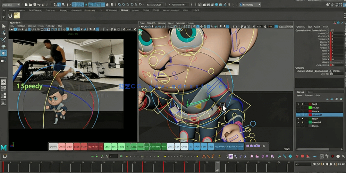Image resolution: width=346 pixels, height=173 pixels.
Task: Select the arrow Select tool in toolbox
Action: tap(4, 26)
